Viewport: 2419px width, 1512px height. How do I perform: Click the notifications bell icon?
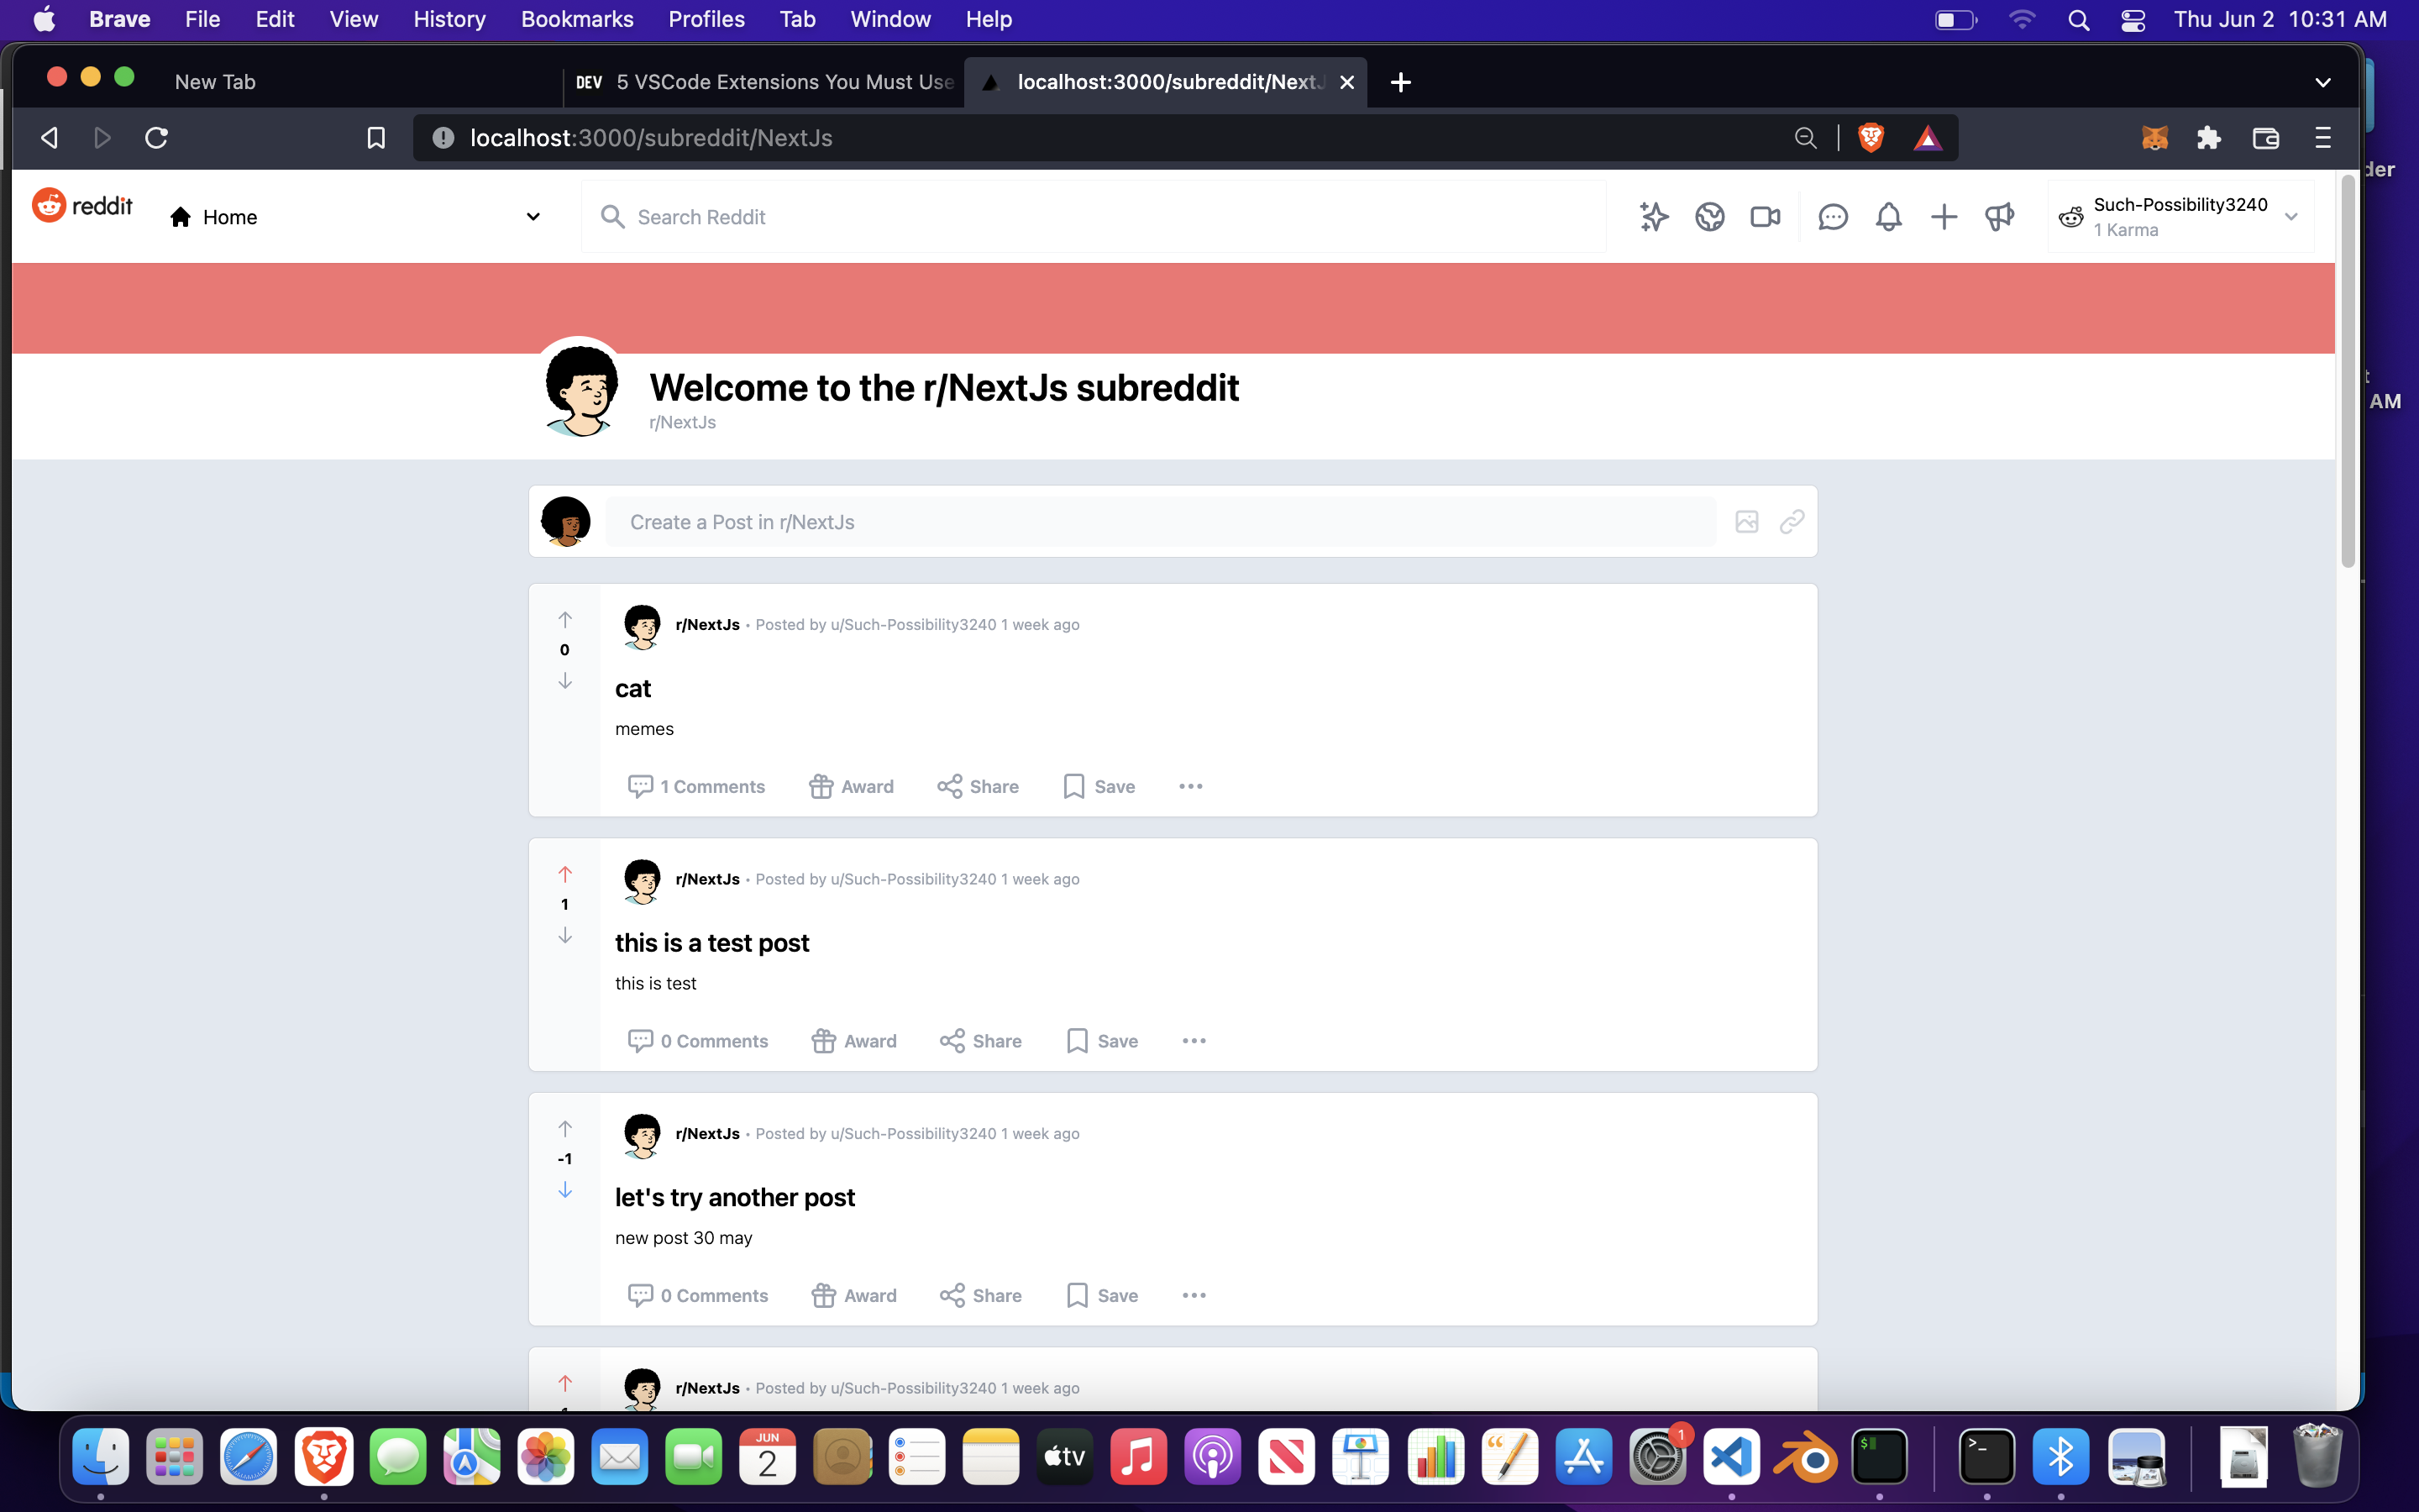click(x=1887, y=217)
